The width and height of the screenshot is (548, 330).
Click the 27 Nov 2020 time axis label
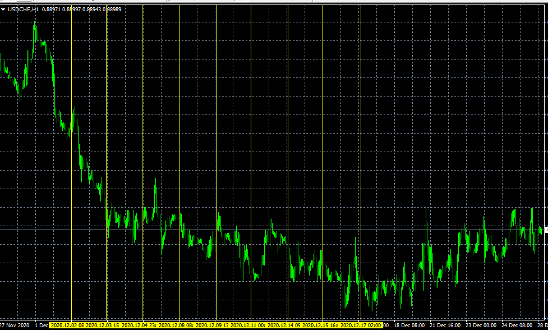[15, 326]
